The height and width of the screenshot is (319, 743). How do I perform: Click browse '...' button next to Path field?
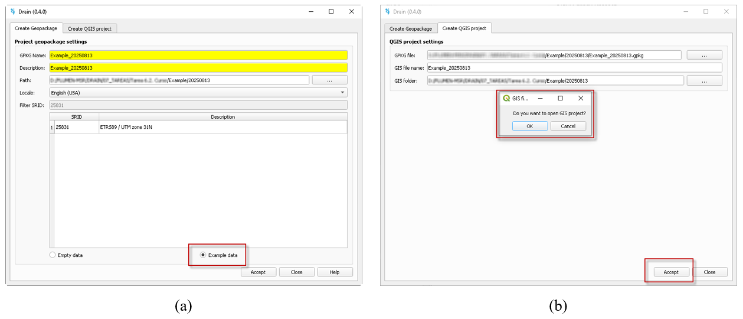tap(329, 80)
